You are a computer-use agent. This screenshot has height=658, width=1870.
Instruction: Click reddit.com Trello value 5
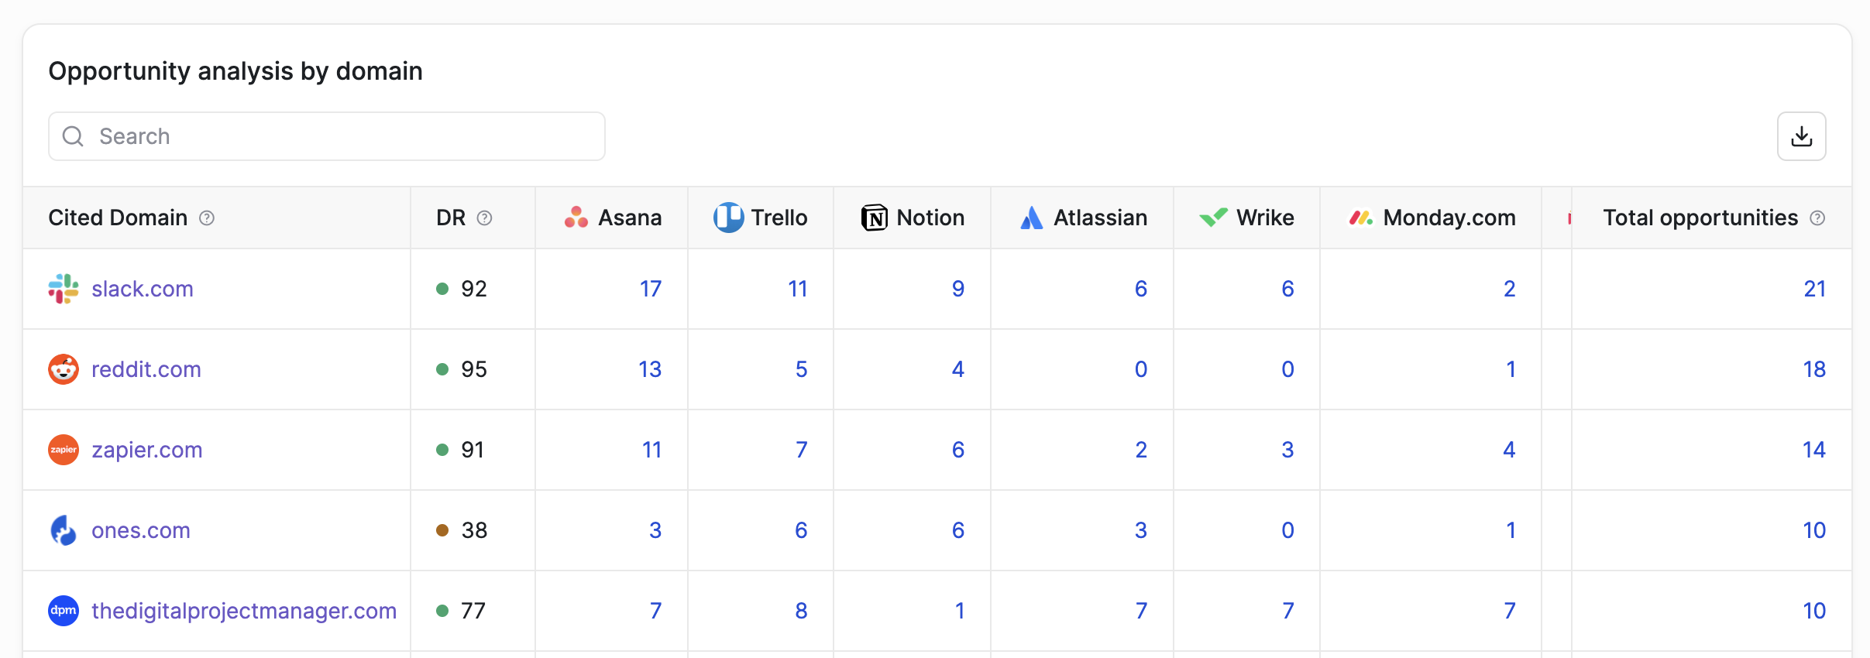(802, 369)
